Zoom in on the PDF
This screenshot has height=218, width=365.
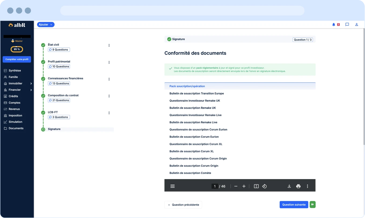[x=244, y=186]
